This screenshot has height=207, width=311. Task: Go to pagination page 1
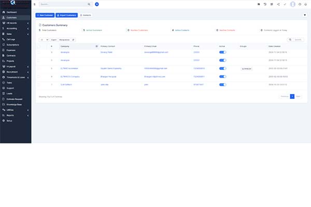coord(292,96)
